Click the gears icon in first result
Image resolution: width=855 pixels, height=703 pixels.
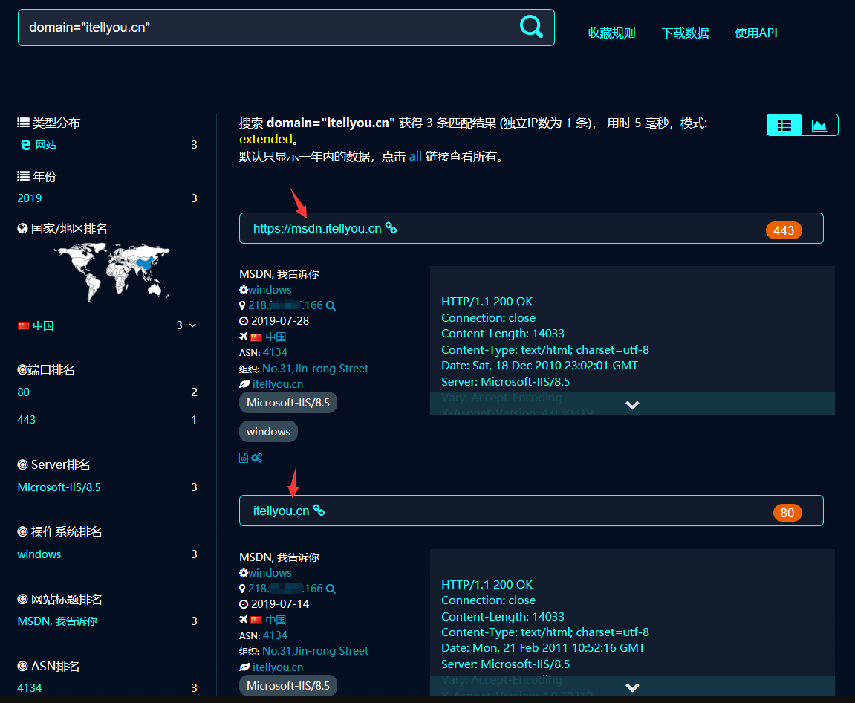click(257, 458)
